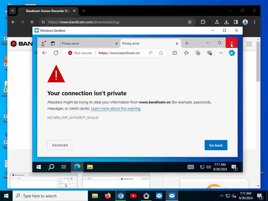
Task: Open Chrome three-dot menu
Action: click(254, 22)
